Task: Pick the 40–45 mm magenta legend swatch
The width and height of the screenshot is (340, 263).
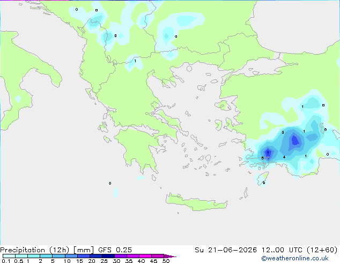Action: point(145,256)
